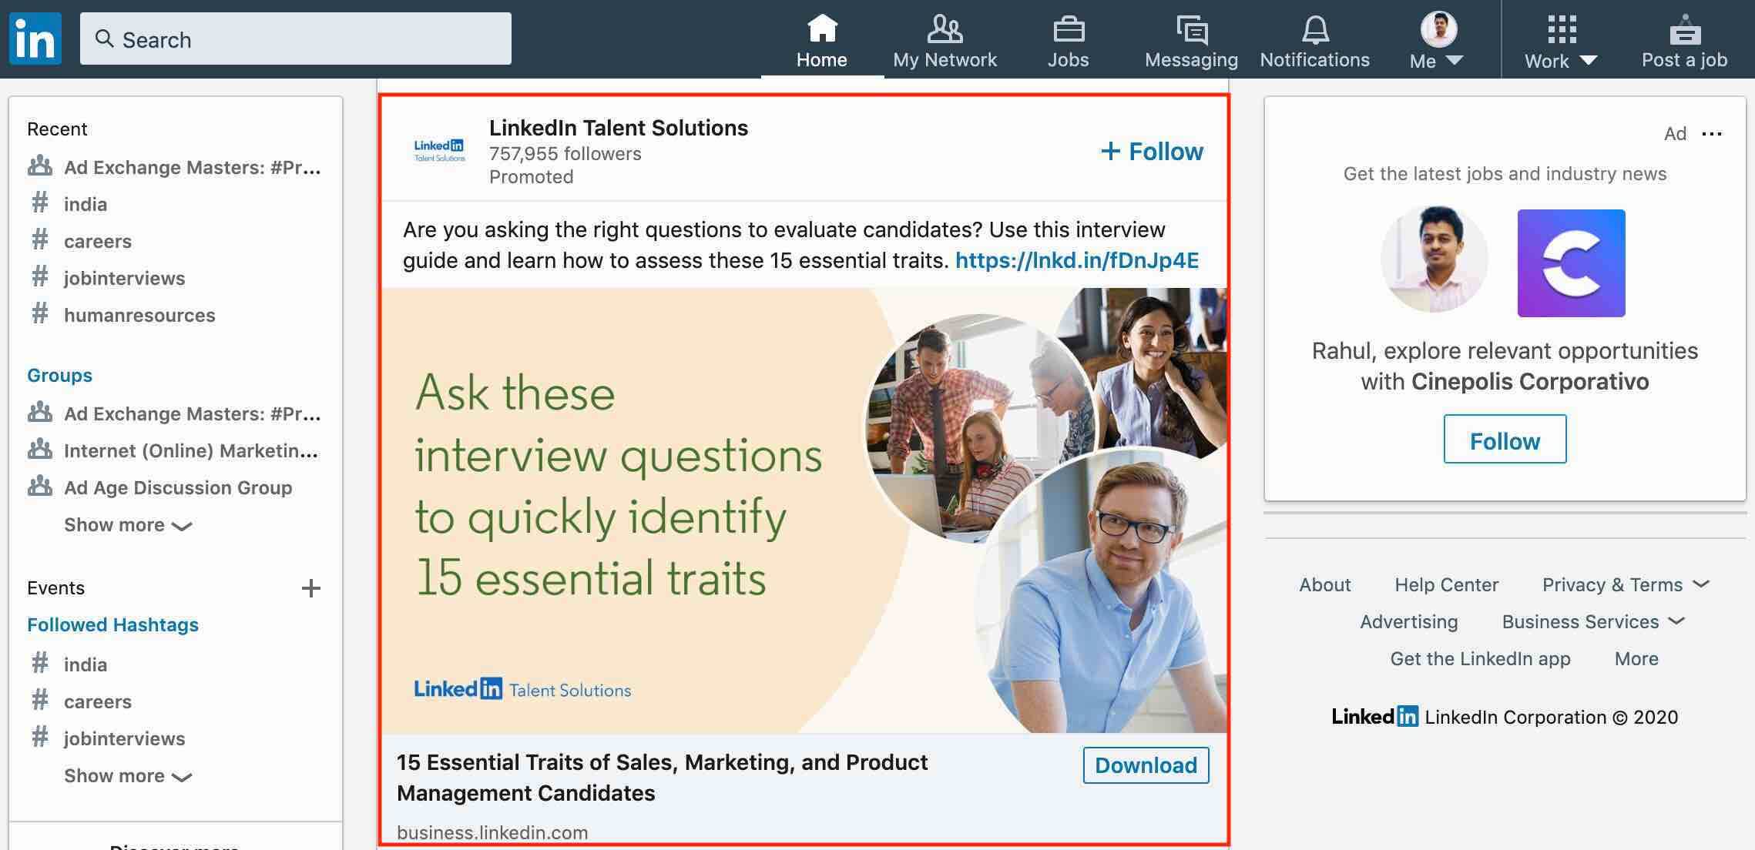Open Followed Hashtags link
This screenshot has width=1755, height=850.
[x=112, y=624]
